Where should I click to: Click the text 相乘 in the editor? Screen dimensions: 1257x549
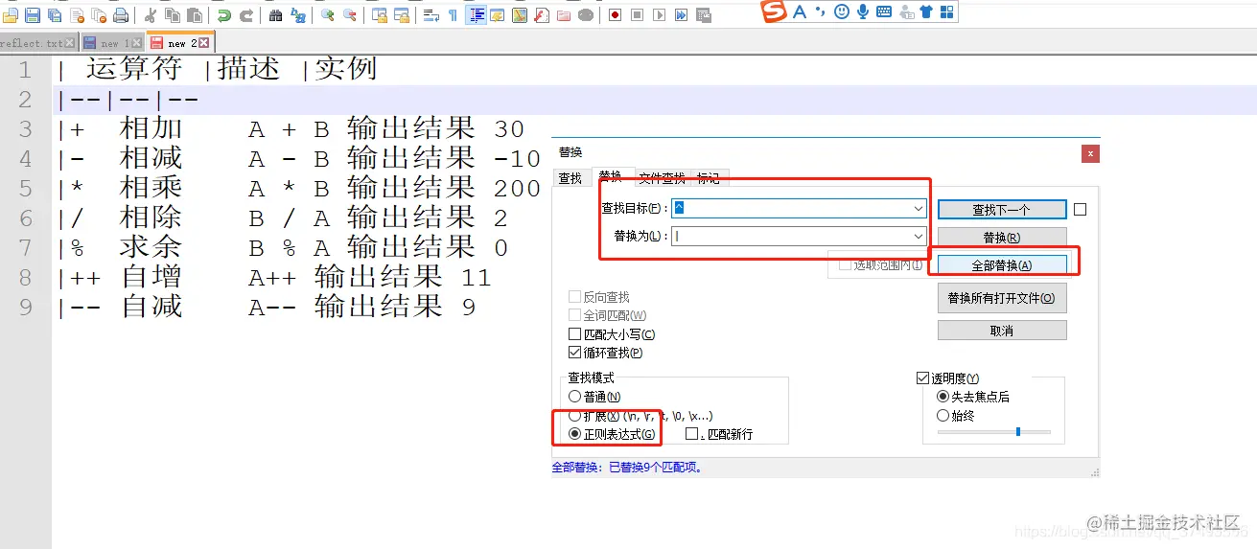pos(151,188)
